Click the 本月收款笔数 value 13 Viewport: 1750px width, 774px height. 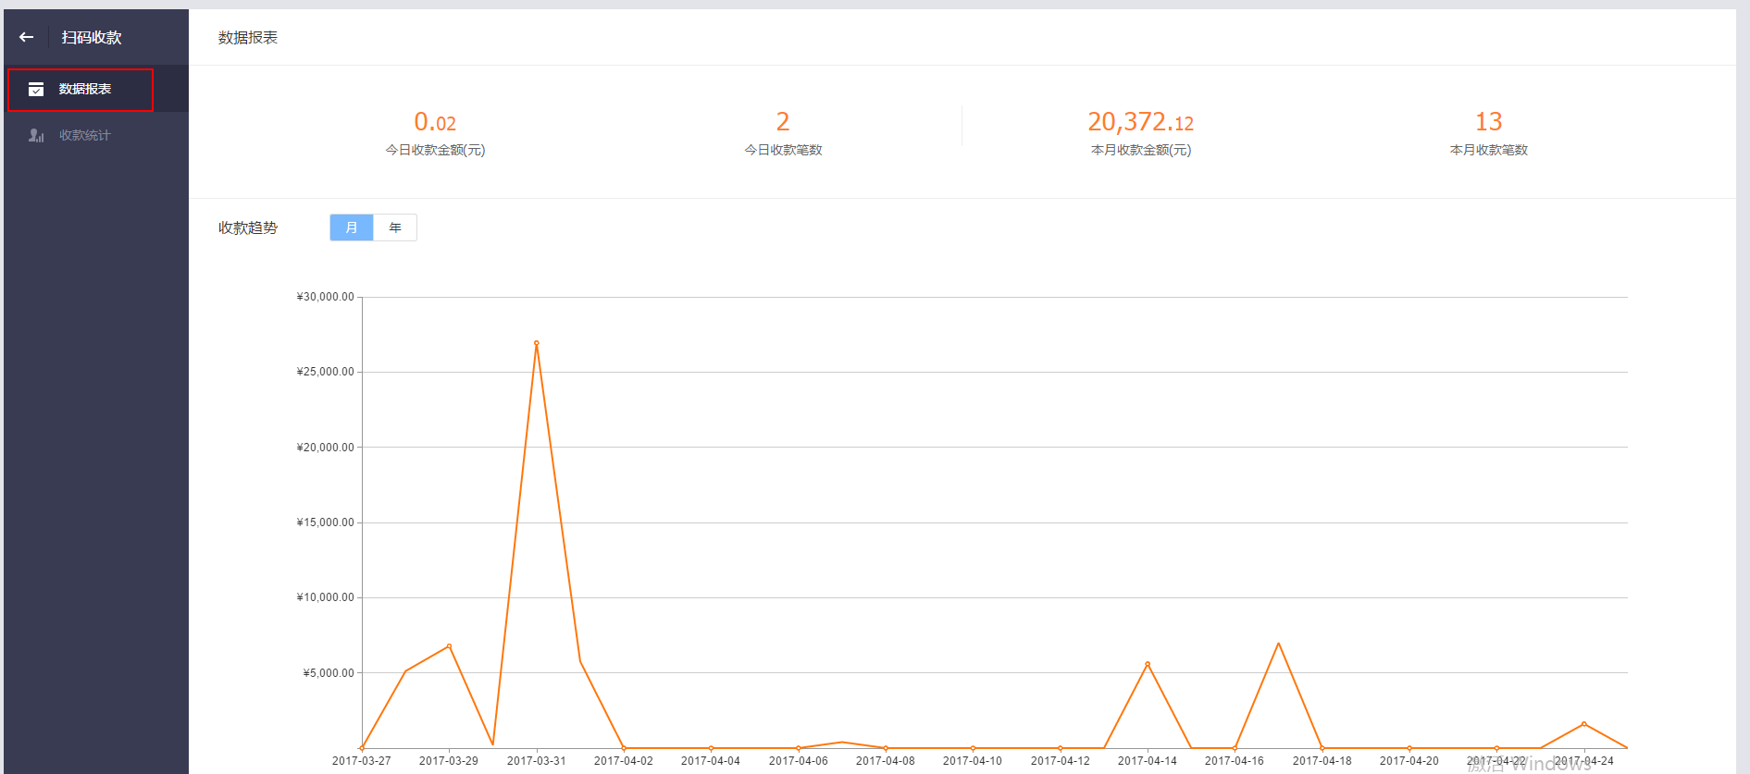pyautogui.click(x=1488, y=122)
